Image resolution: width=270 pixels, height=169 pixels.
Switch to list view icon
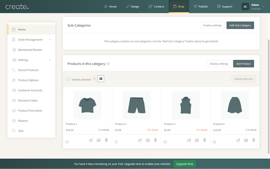point(94,78)
